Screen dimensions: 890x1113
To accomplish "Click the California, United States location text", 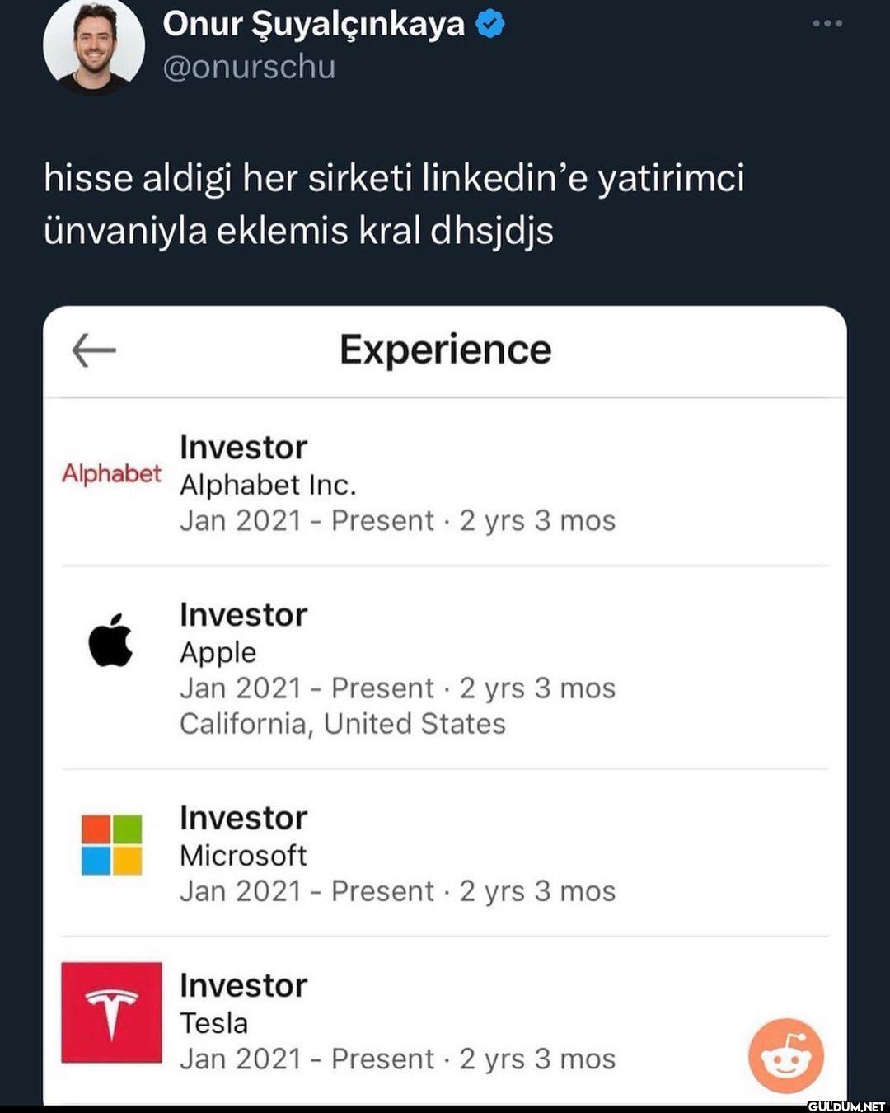I will click(x=342, y=724).
